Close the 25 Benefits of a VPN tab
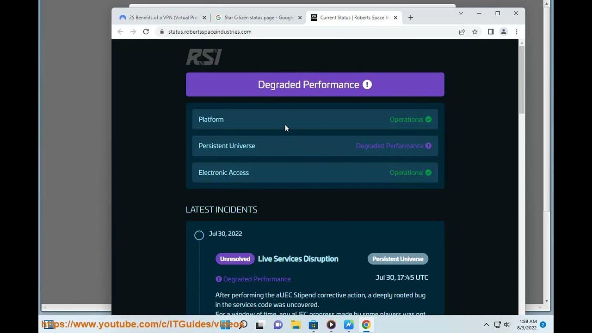592x333 pixels. (204, 18)
